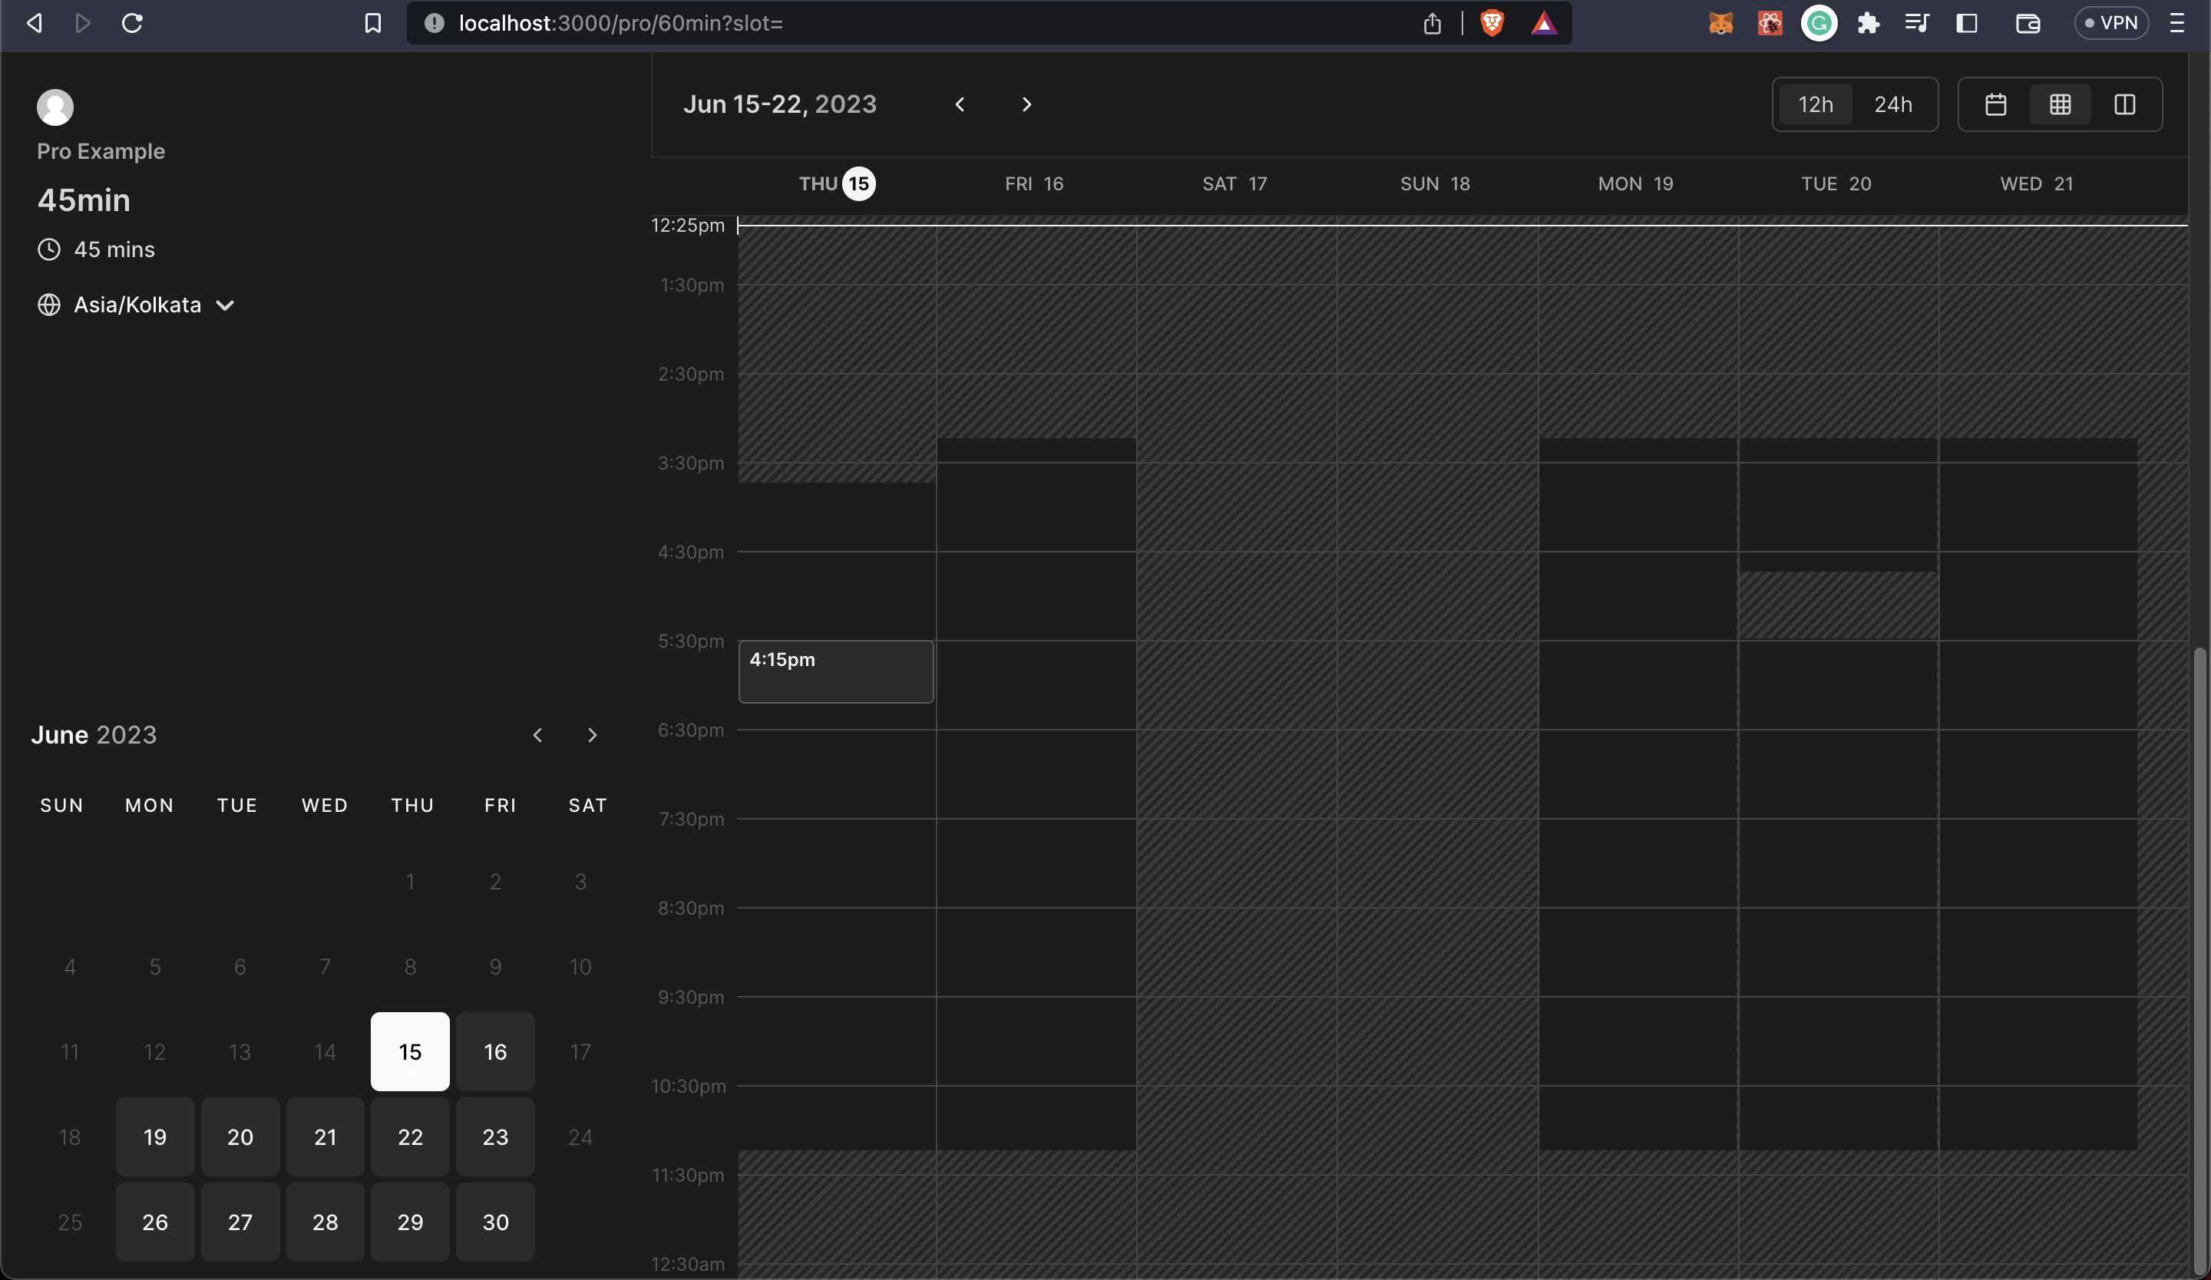Select June 28 in date picker
This screenshot has width=2211, height=1280.
click(325, 1221)
